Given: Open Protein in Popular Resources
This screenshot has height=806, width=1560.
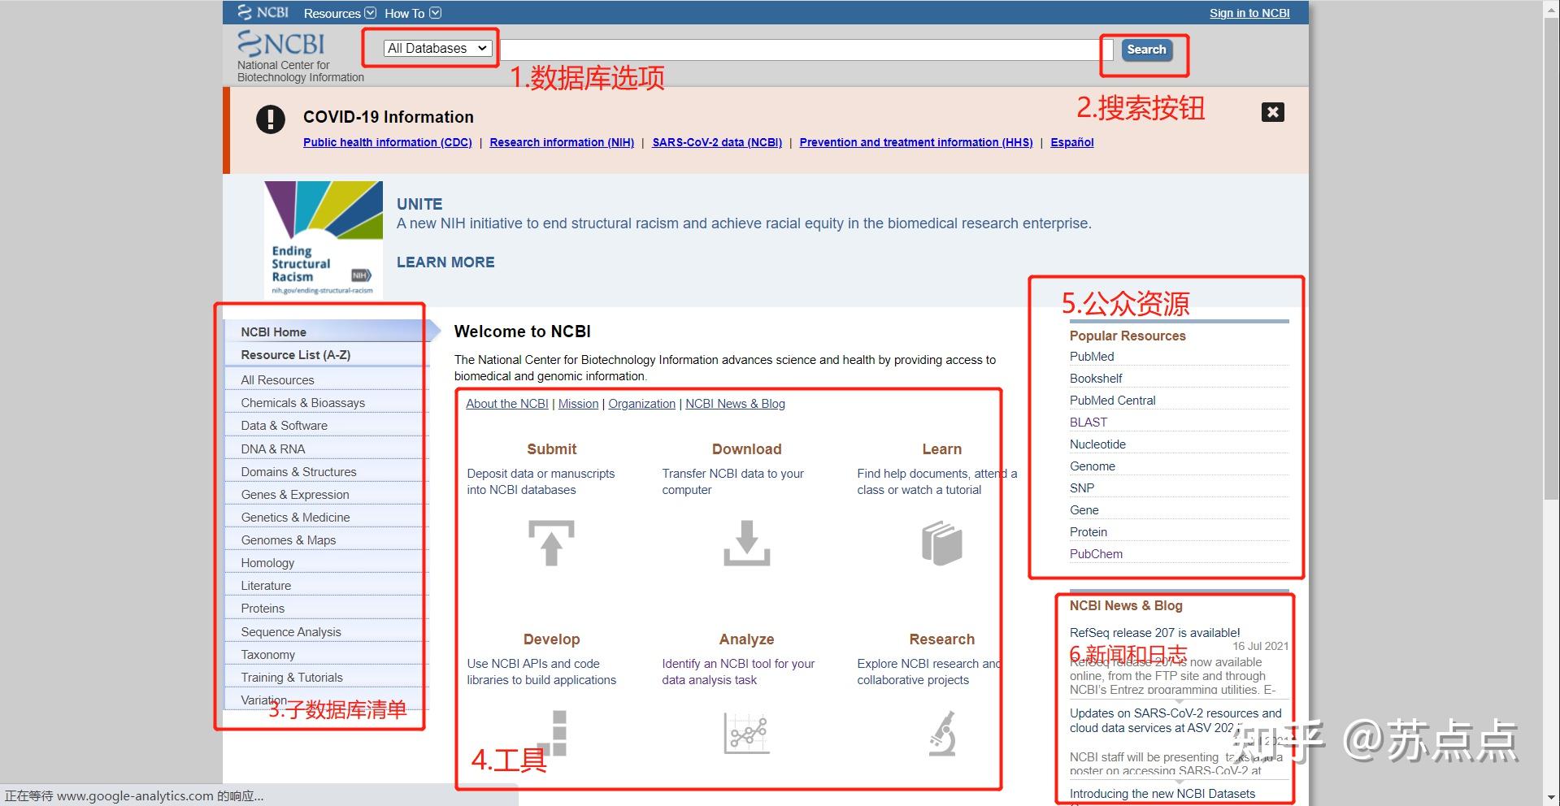Looking at the screenshot, I should click(1089, 532).
